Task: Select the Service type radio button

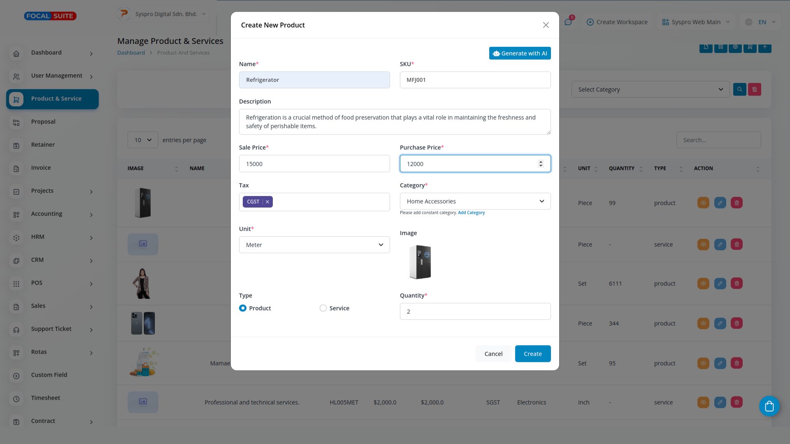Action: (323, 308)
